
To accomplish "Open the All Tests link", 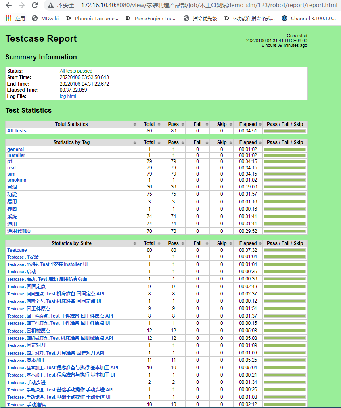I will coord(17,131).
